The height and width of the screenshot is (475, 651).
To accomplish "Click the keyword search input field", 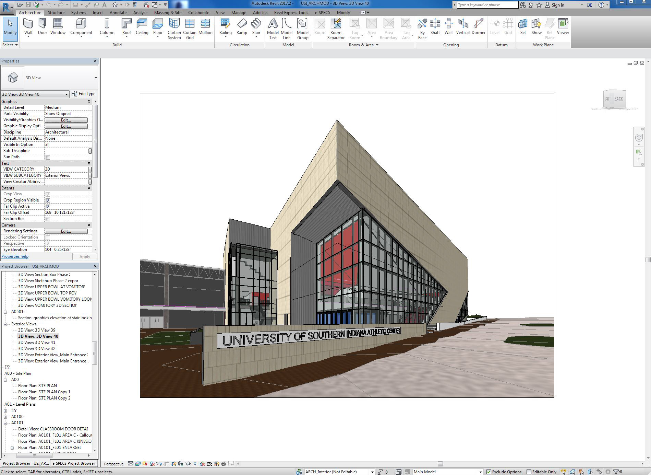I will pyautogui.click(x=487, y=5).
